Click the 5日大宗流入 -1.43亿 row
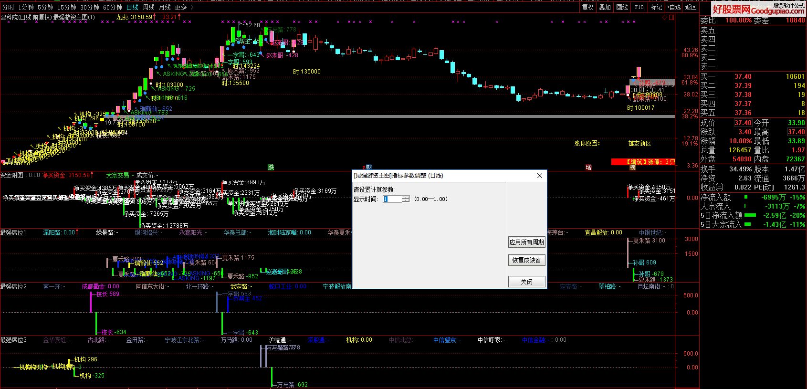Image resolution: width=807 pixels, height=389 pixels. pos(753,224)
